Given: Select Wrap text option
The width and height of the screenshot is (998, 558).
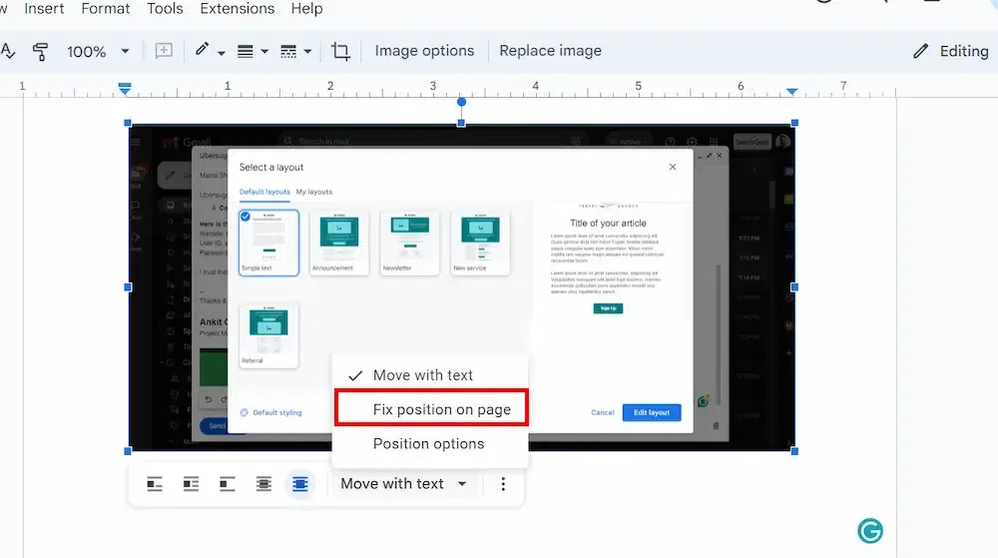Looking at the screenshot, I should pyautogui.click(x=191, y=484).
